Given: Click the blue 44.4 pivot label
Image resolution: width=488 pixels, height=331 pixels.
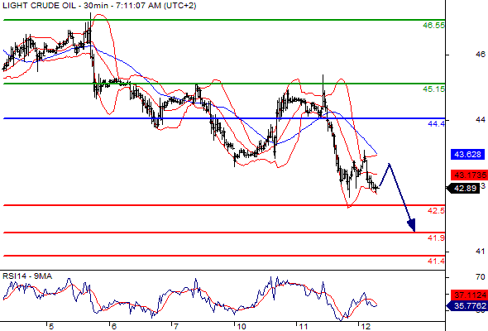Looking at the screenshot, I should (437, 124).
